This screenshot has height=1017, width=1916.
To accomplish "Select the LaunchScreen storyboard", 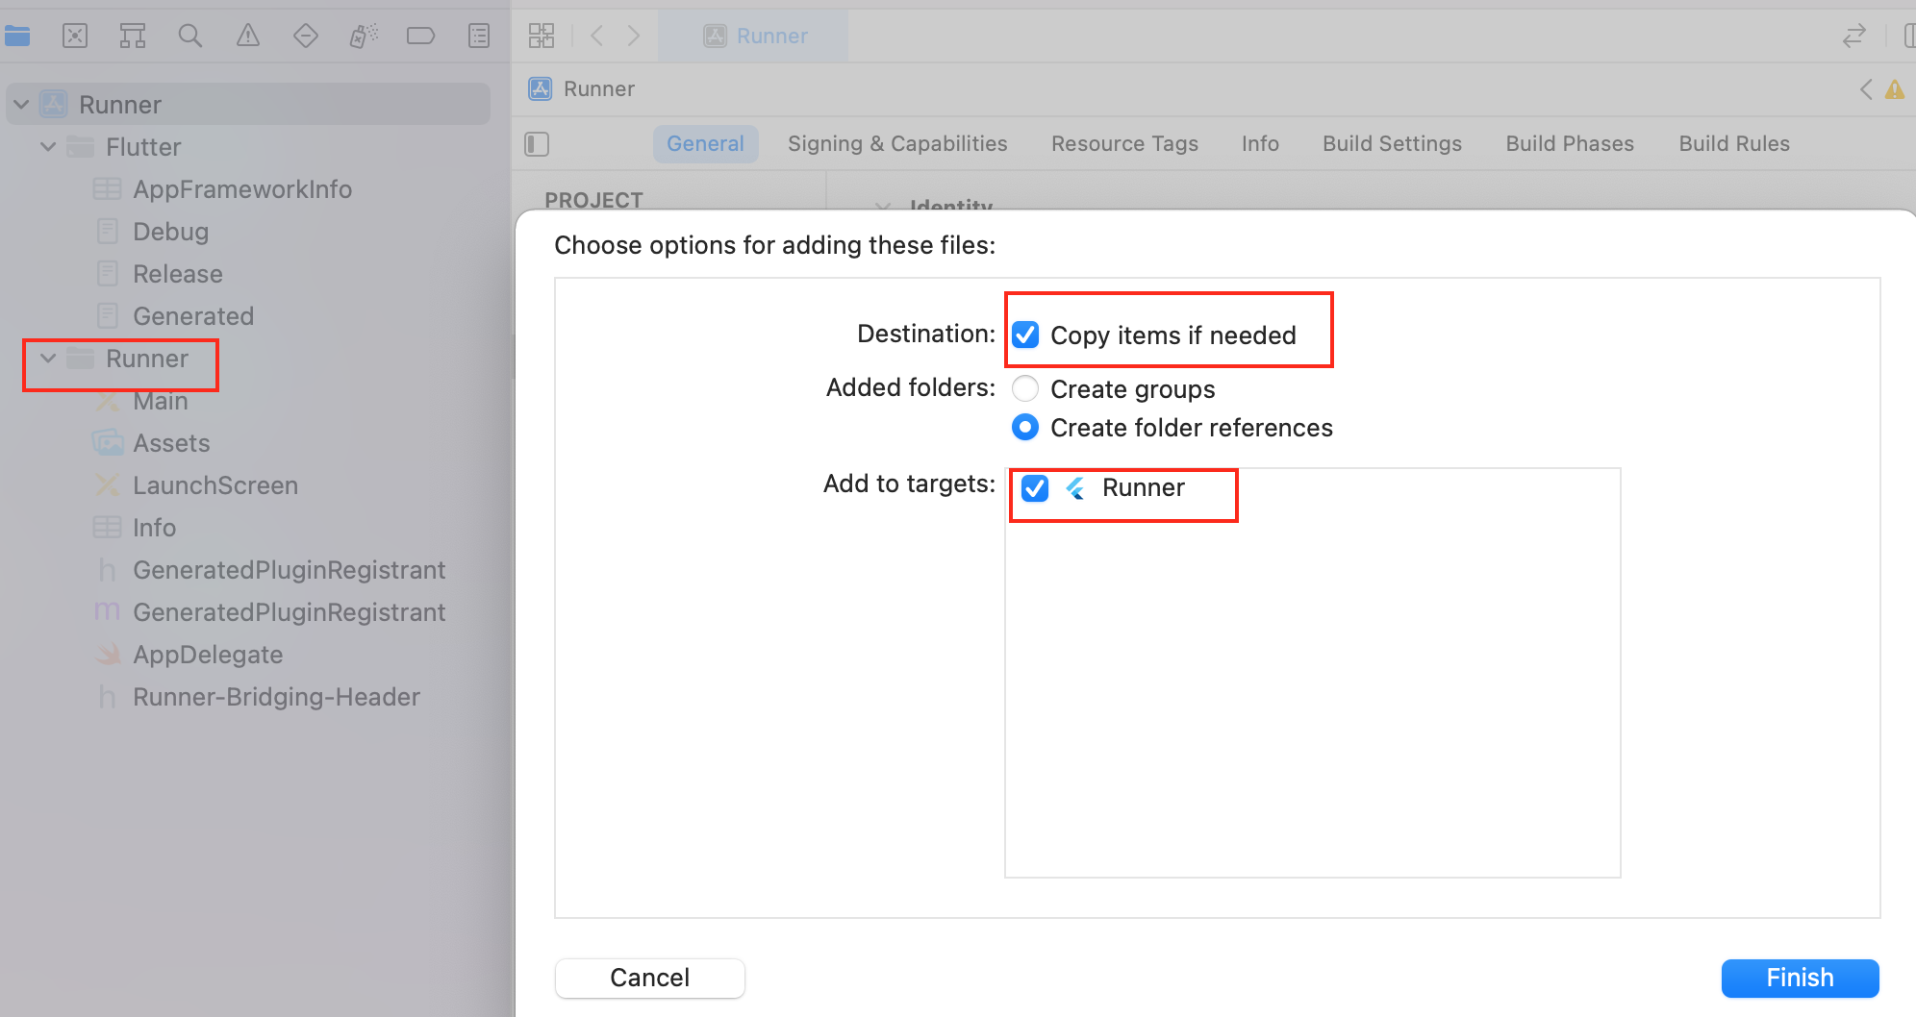I will 215,485.
